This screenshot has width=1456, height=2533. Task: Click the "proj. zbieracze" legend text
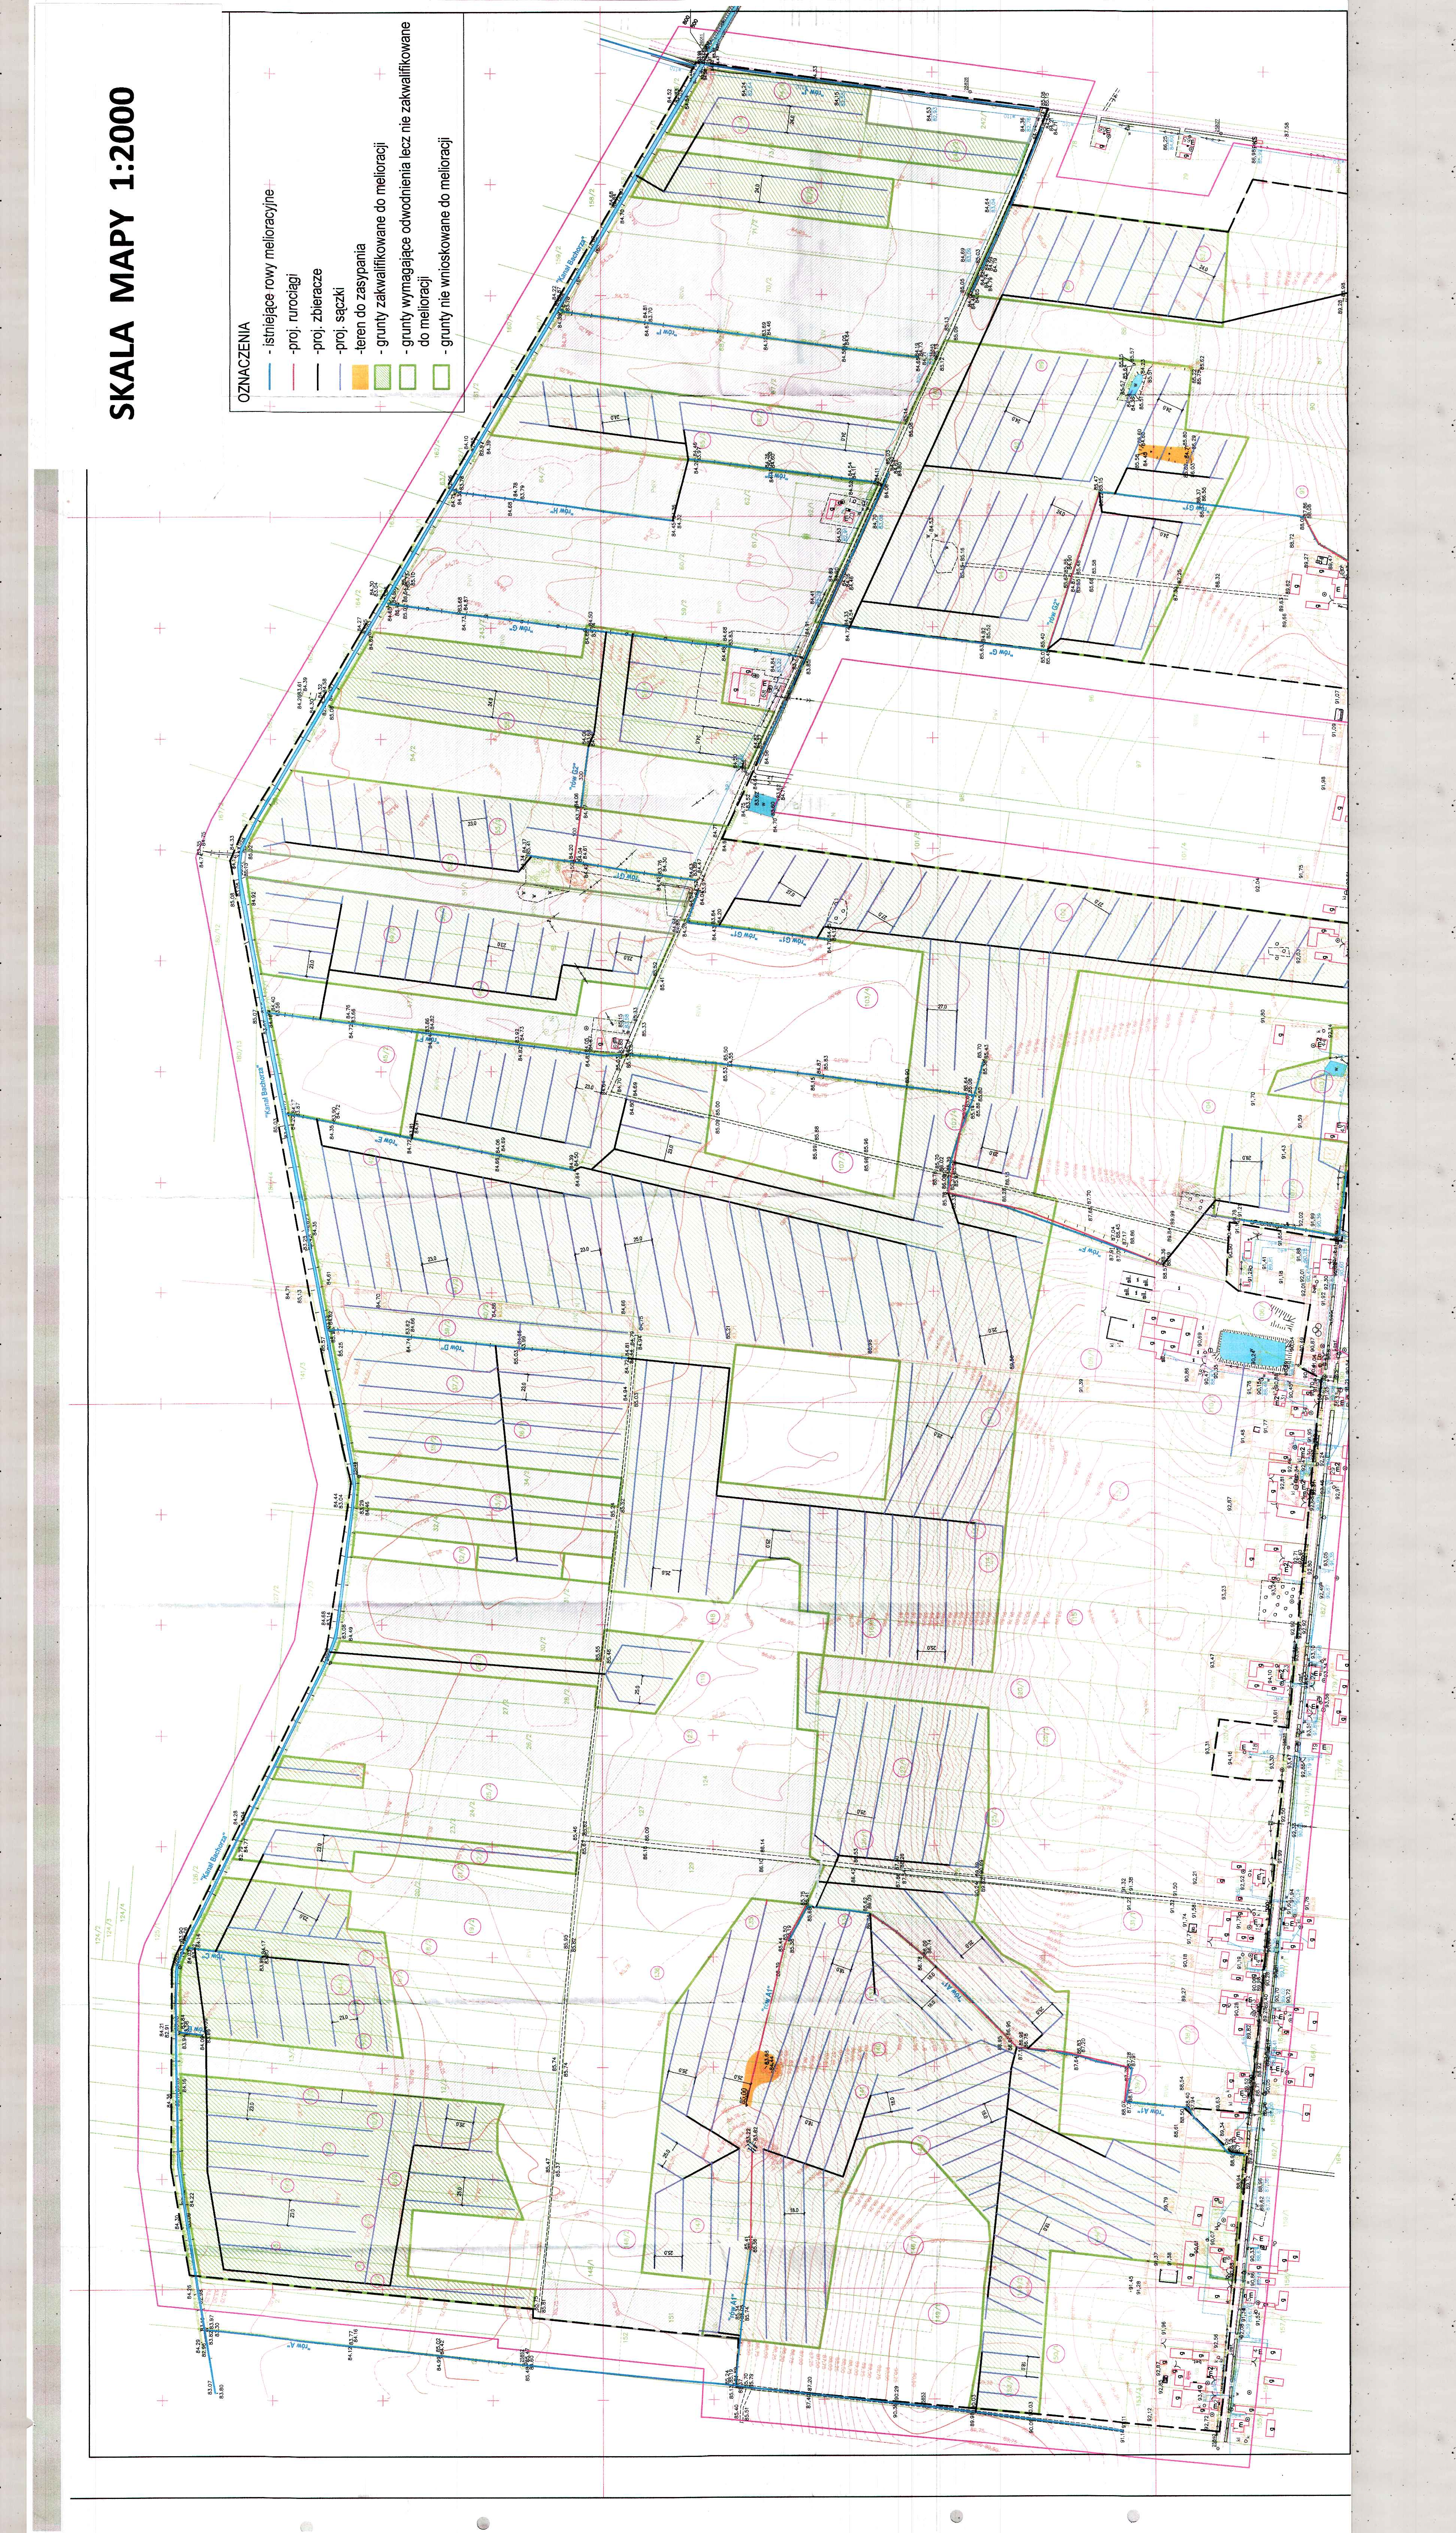318,311
